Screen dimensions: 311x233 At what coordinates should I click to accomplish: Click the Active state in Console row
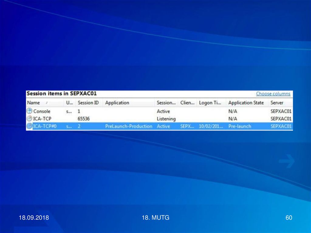163,111
